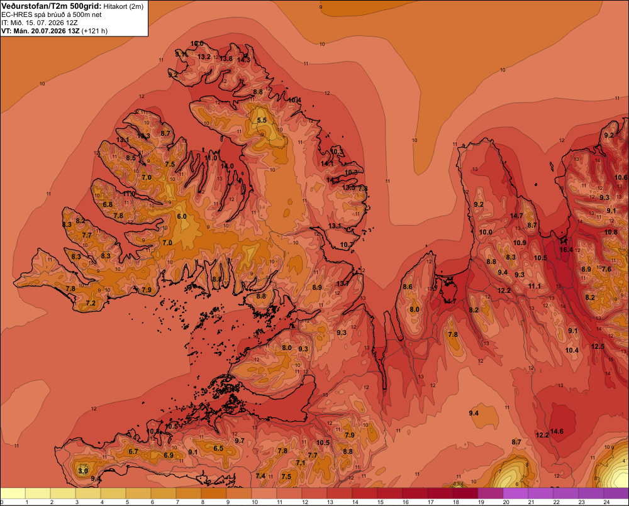This screenshot has height=506, width=629.
Task: Click the 6.8 temperature label
Action: [x=108, y=204]
